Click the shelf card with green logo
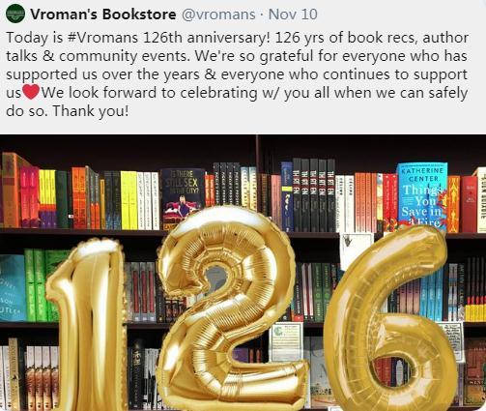 tap(286, 342)
